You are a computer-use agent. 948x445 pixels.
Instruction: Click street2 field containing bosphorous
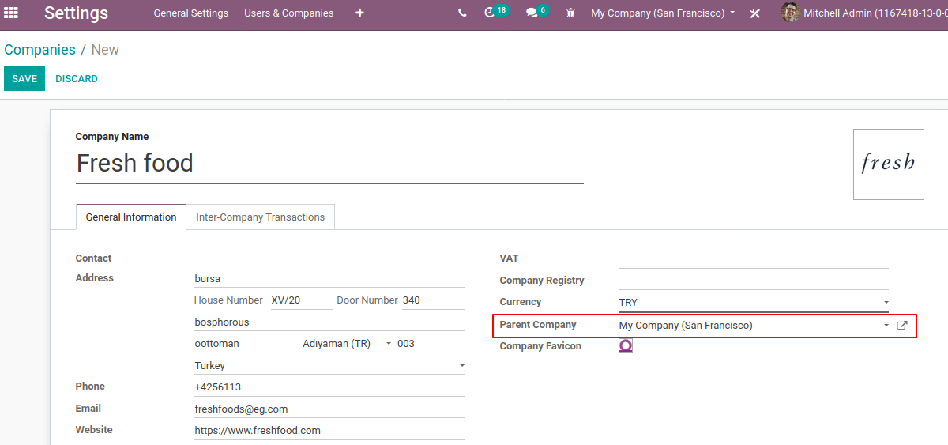(x=329, y=322)
